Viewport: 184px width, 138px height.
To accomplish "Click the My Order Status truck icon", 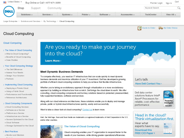I will point(160,28).
